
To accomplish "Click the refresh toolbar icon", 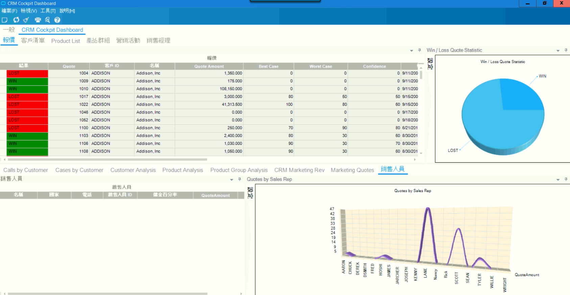I will (x=16, y=20).
